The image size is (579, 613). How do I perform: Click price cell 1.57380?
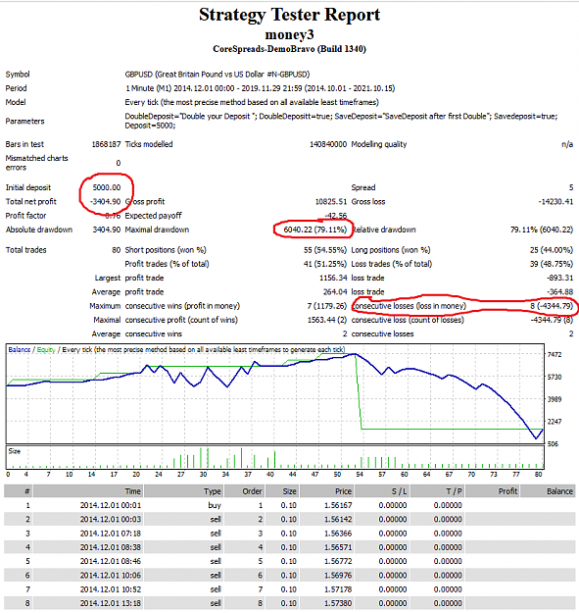pos(338,603)
